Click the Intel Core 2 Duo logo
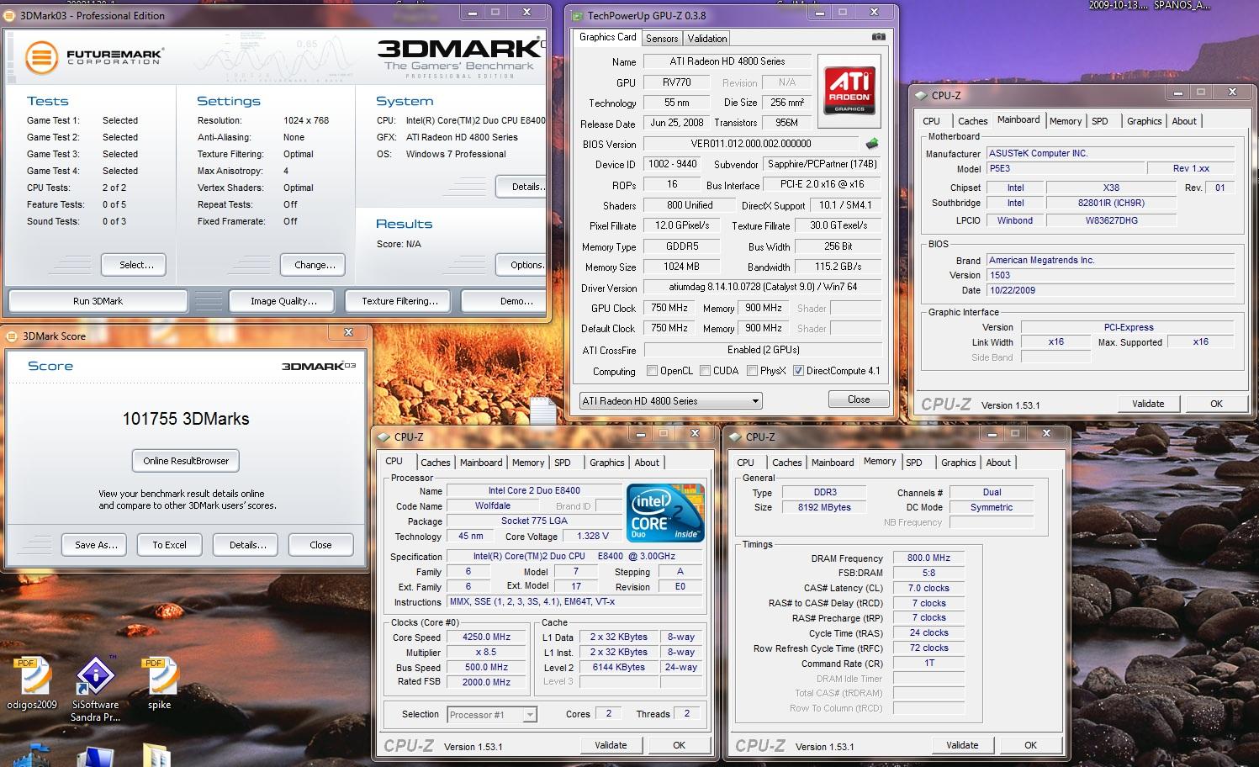 coord(664,512)
